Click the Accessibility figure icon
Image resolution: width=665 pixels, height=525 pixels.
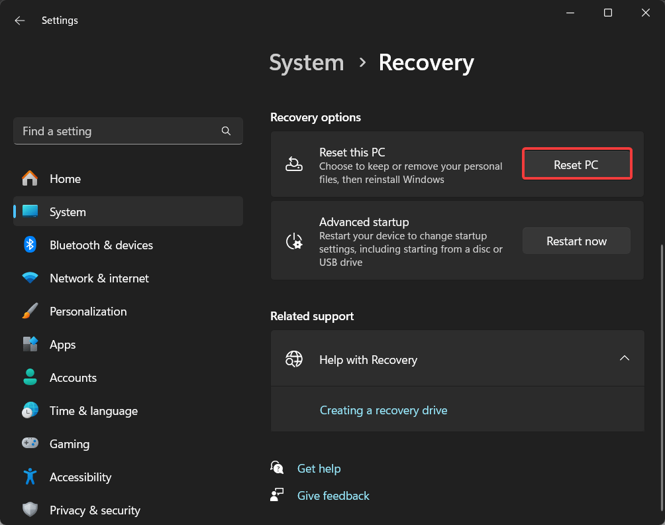(30, 477)
